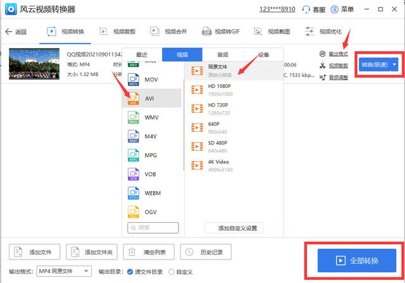Image resolution: width=405 pixels, height=283 pixels.
Task: Select HD 1080P resolution preset
Action: point(234,90)
